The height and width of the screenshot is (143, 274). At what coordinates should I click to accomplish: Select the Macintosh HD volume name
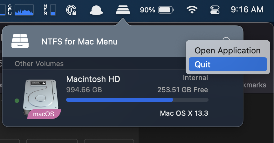pos(93,79)
